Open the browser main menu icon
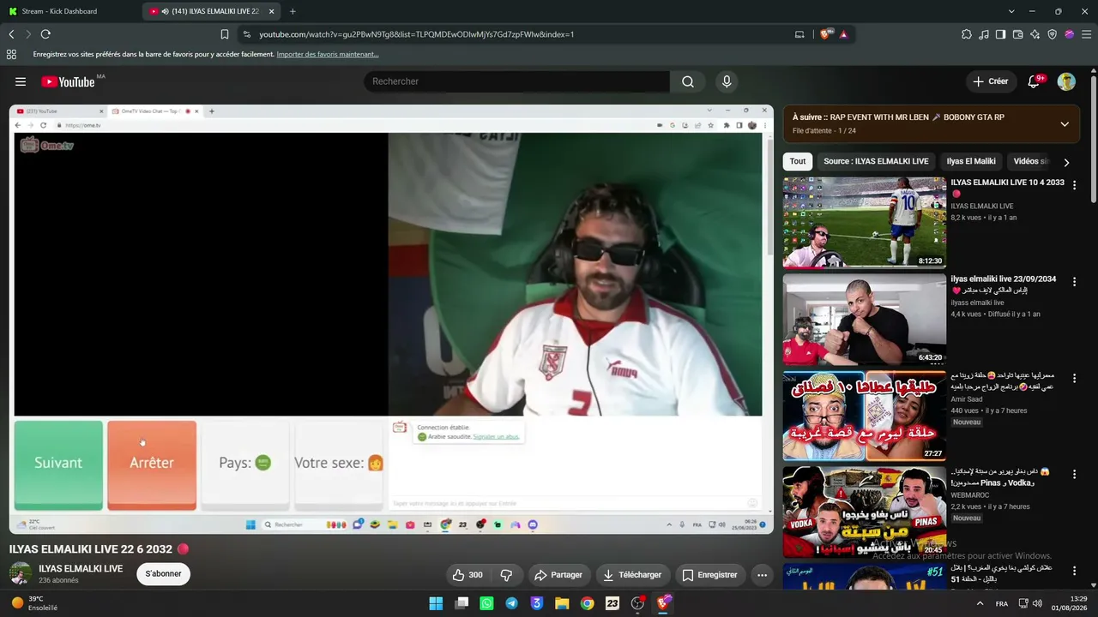The image size is (1098, 617). pos(1087,34)
